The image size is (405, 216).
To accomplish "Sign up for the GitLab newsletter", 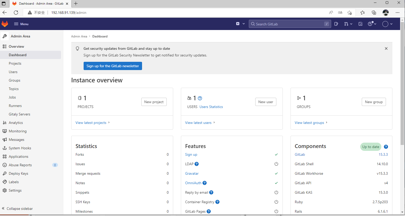I will (x=113, y=66).
